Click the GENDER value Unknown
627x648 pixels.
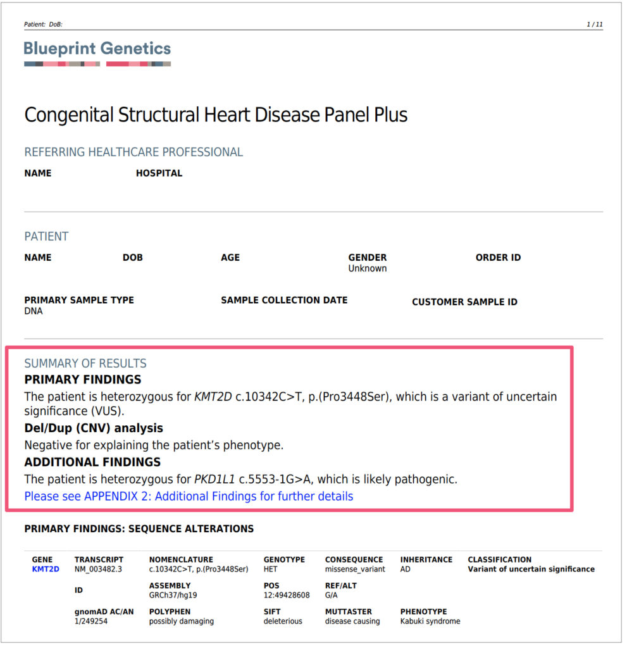point(367,268)
